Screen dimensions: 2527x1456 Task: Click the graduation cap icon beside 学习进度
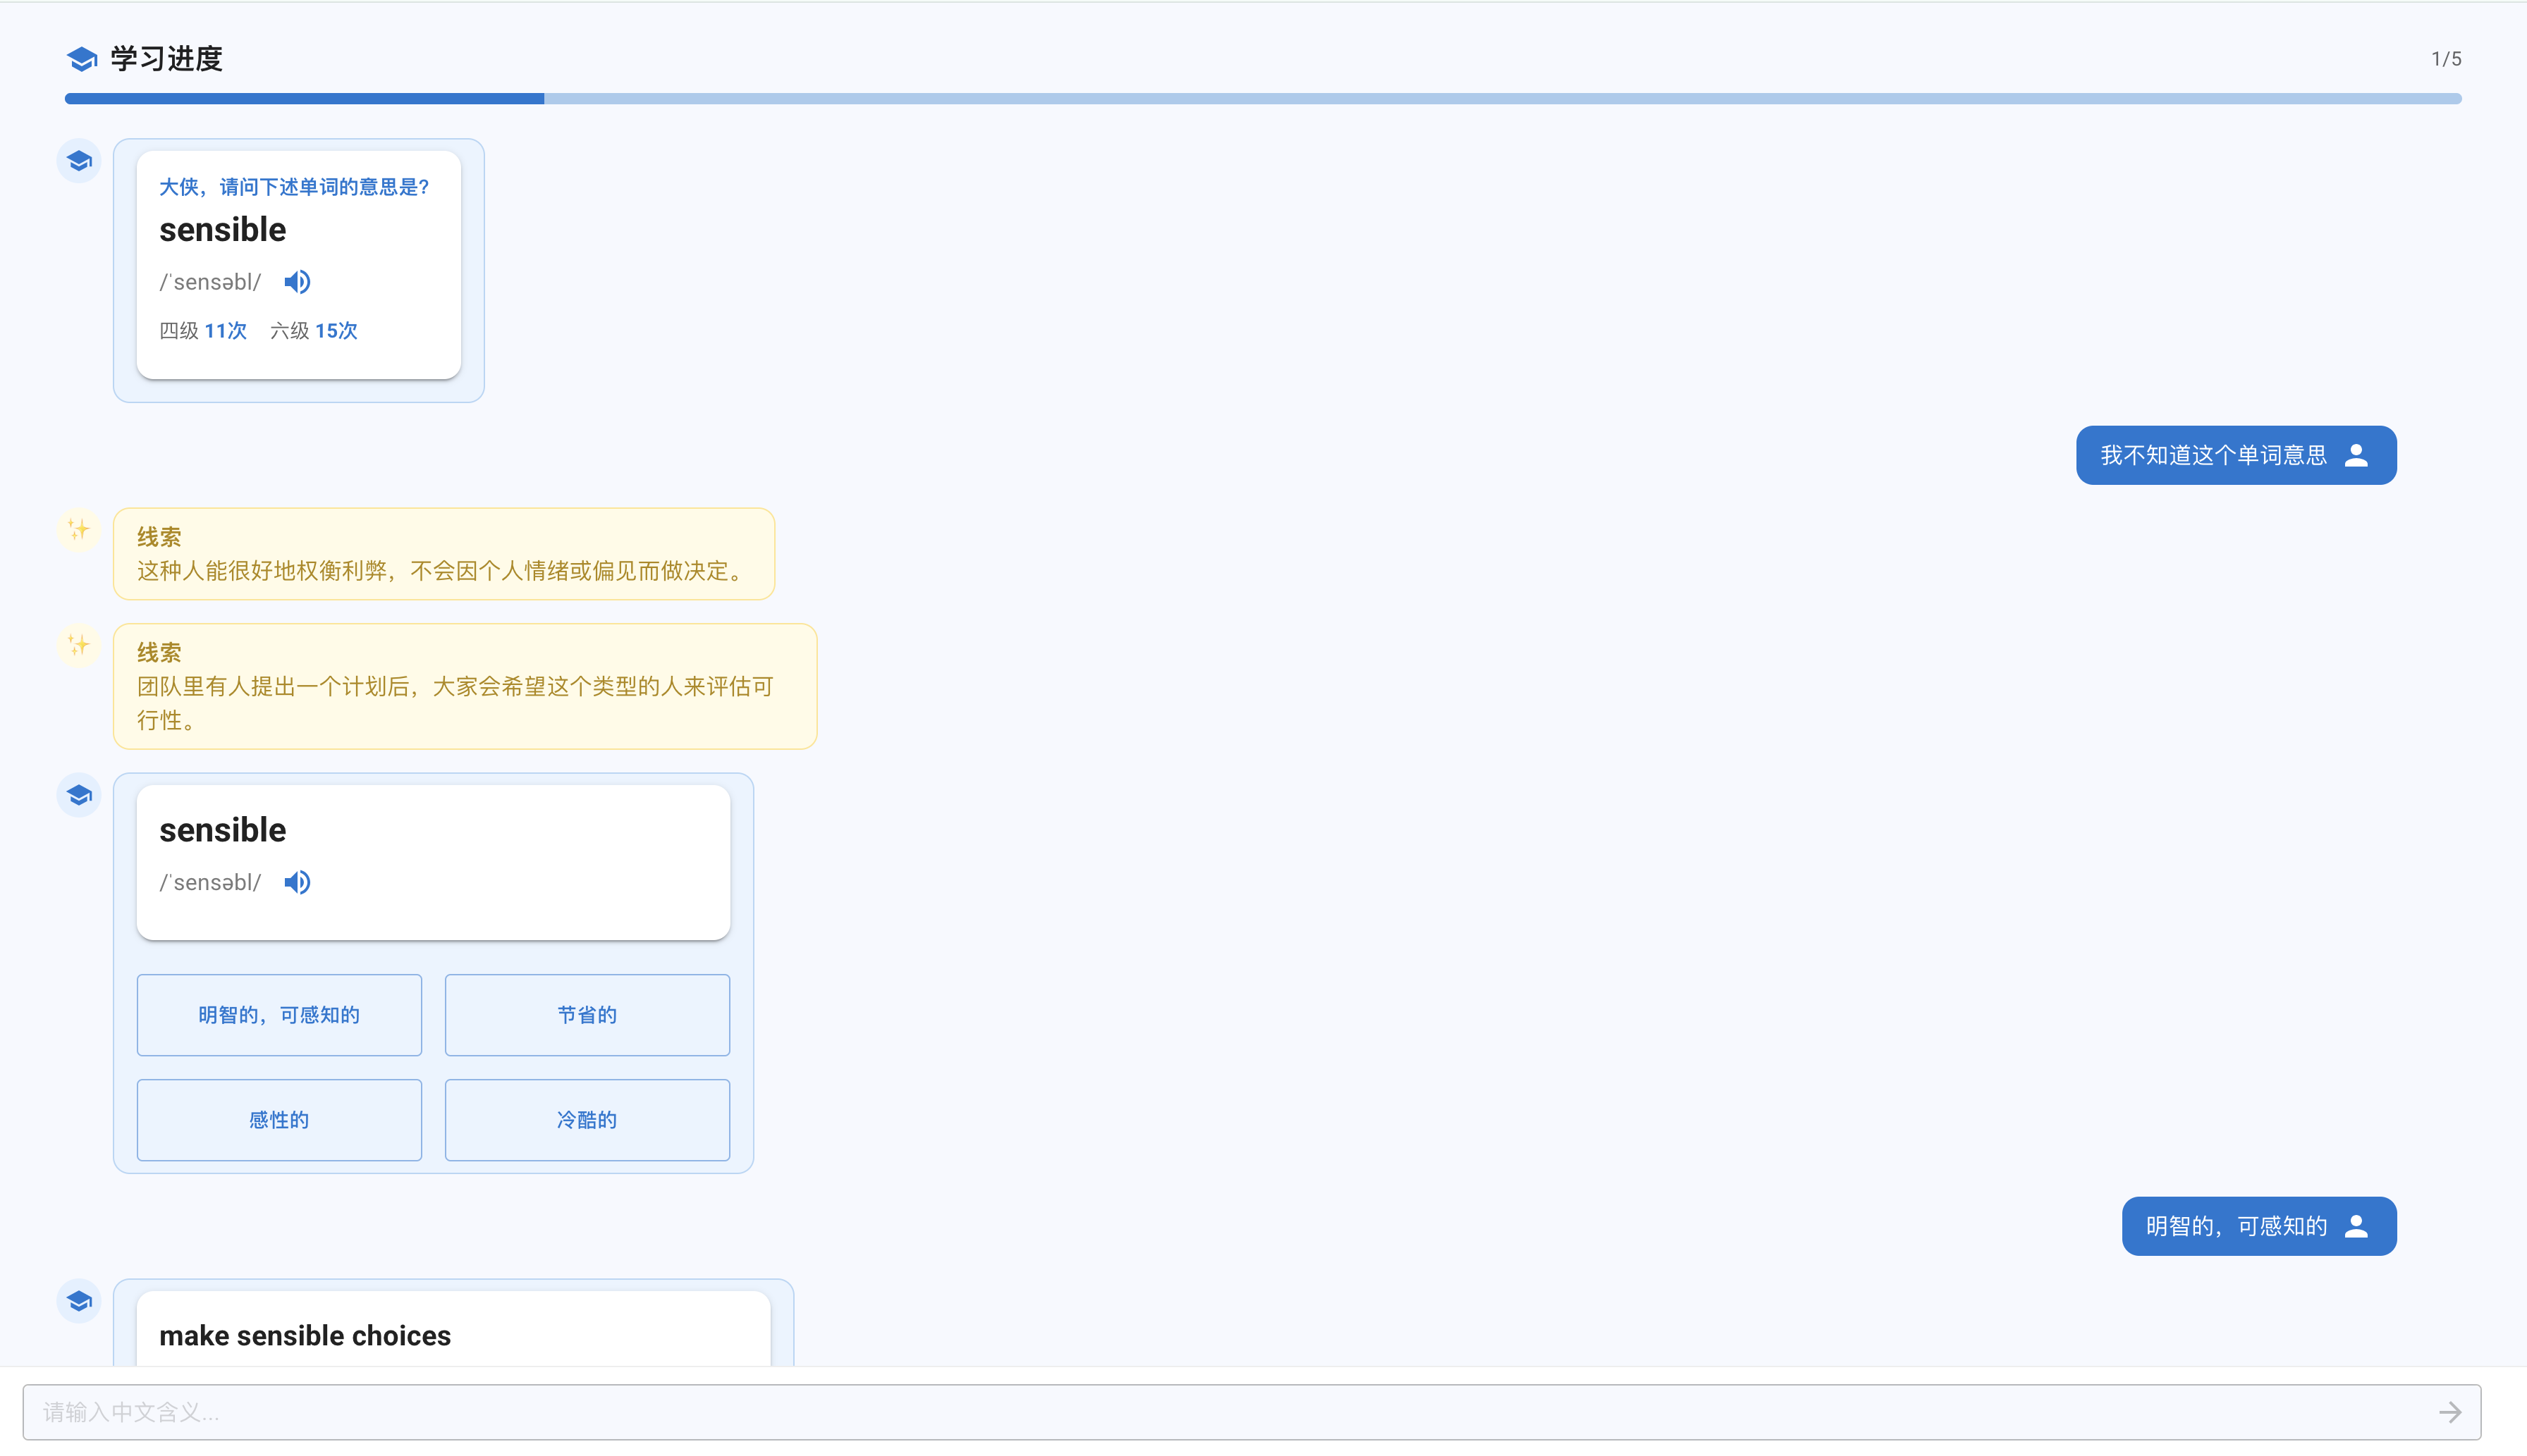click(x=81, y=59)
